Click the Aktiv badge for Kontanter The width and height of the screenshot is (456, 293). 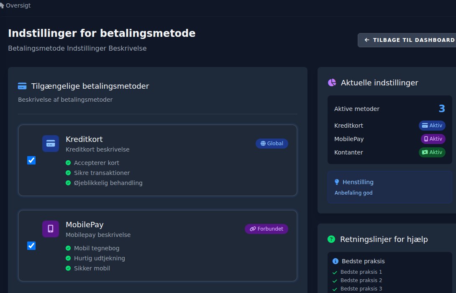pyautogui.click(x=432, y=152)
